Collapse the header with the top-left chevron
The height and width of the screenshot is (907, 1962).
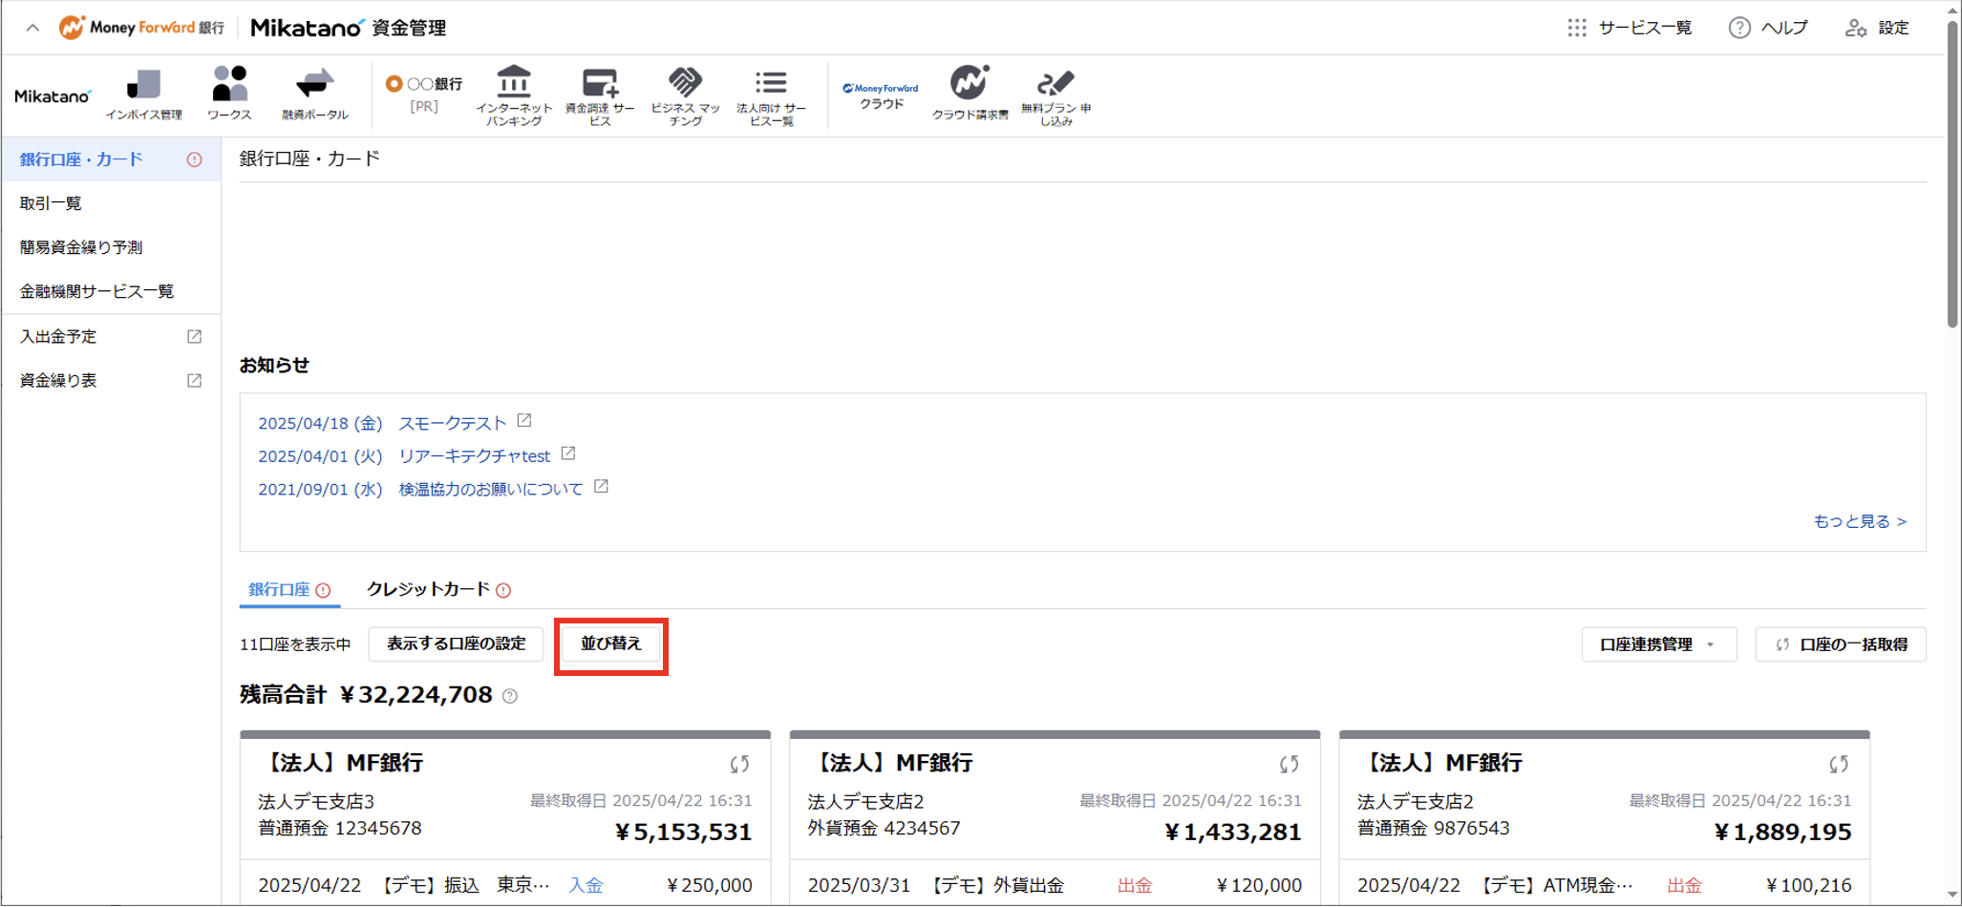pyautogui.click(x=32, y=27)
